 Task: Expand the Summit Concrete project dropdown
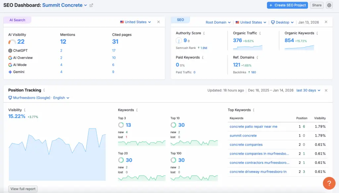coord(85,5)
